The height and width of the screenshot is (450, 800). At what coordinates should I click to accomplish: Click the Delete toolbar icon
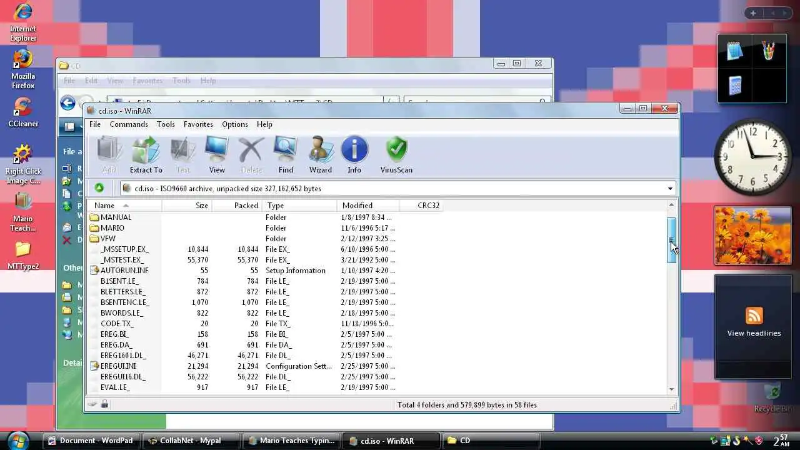click(x=251, y=155)
